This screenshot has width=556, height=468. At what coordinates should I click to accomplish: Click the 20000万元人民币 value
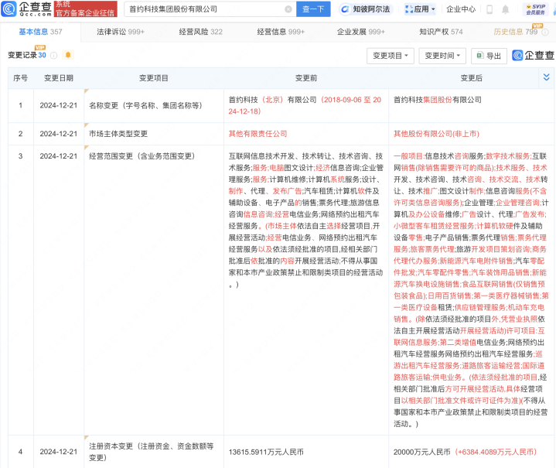[422, 452]
